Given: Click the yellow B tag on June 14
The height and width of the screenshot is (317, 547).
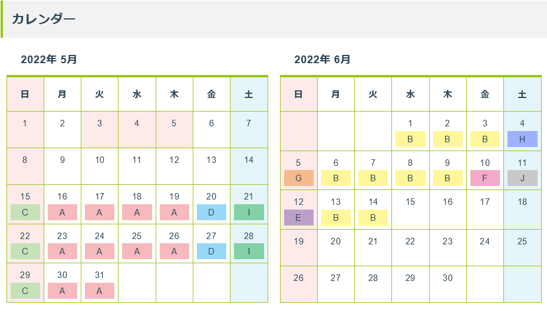Looking at the screenshot, I should [373, 217].
